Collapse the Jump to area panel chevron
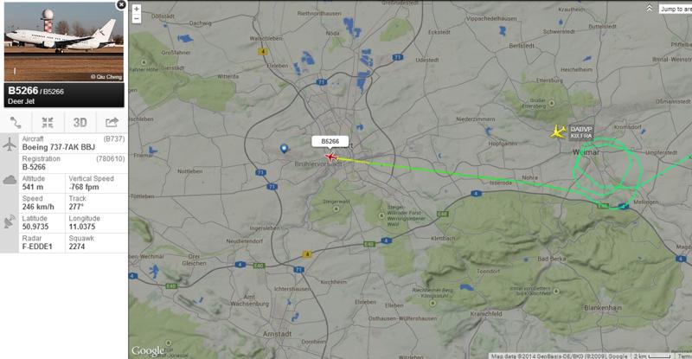Viewport: 692px width, 359px height. (650, 9)
